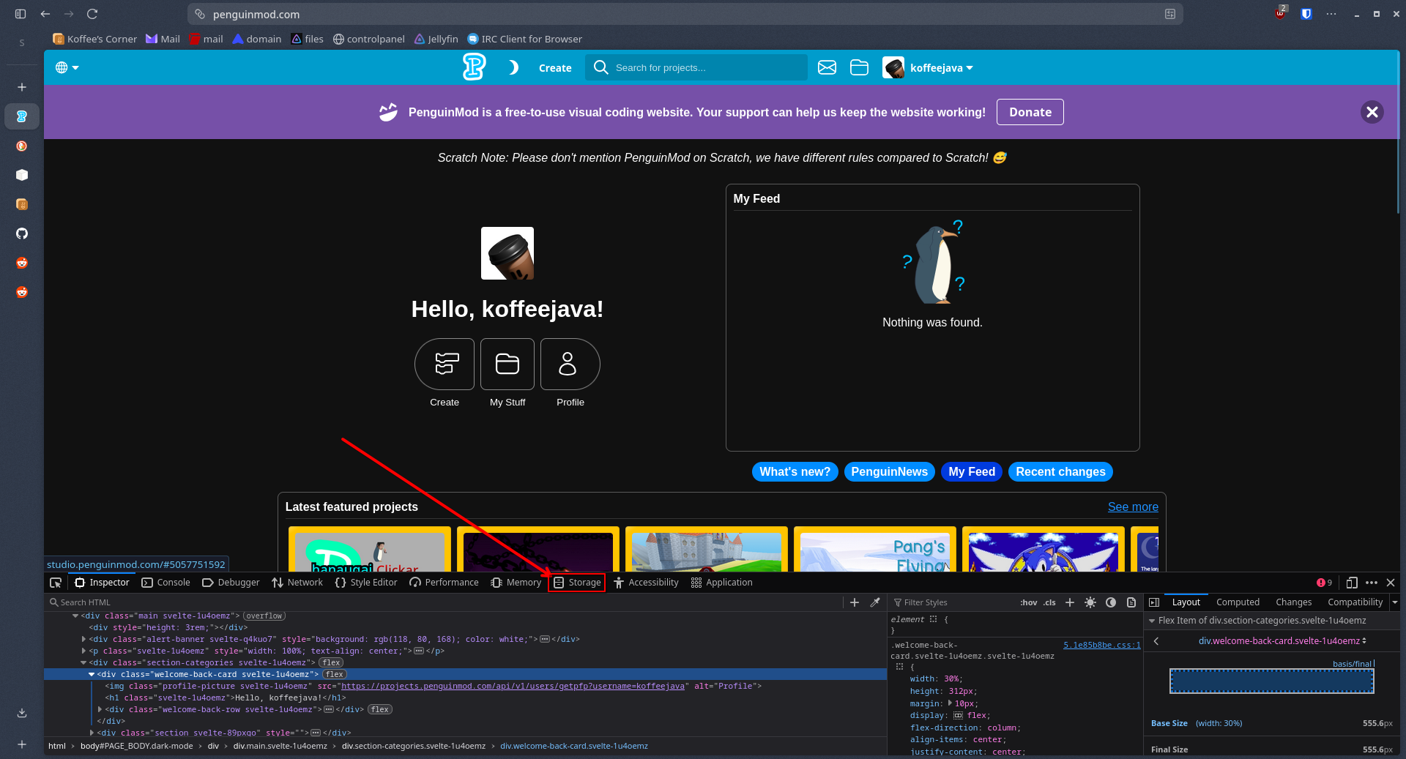The width and height of the screenshot is (1406, 759).
Task: Toggle the light color scheme simulation icon
Action: (x=1090, y=602)
